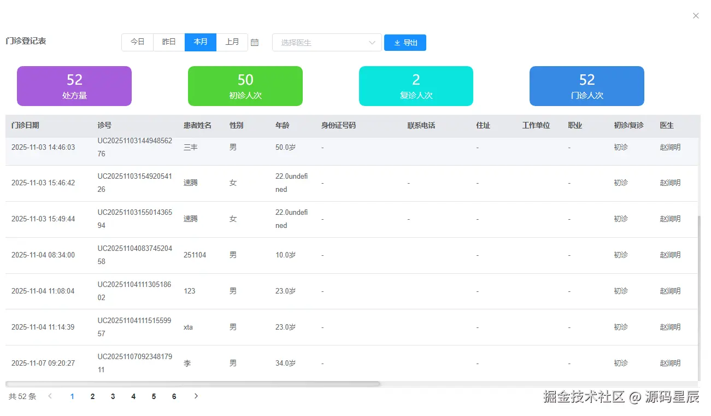Click the 年龄 column header
The width and height of the screenshot is (711, 416).
pyautogui.click(x=282, y=125)
